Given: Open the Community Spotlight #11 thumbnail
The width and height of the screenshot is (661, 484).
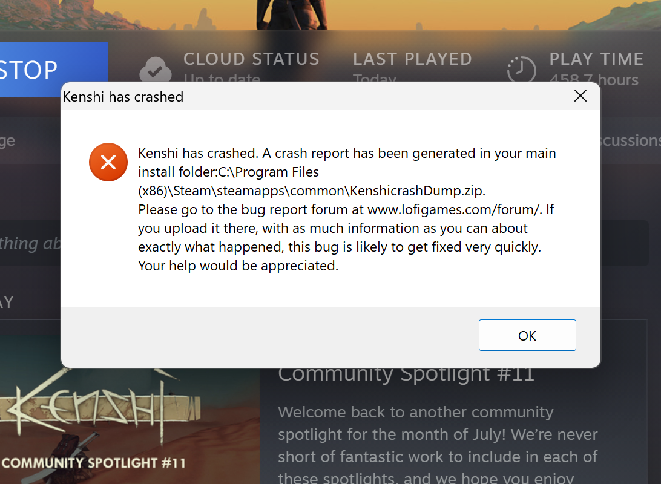Looking at the screenshot, I should (x=130, y=426).
